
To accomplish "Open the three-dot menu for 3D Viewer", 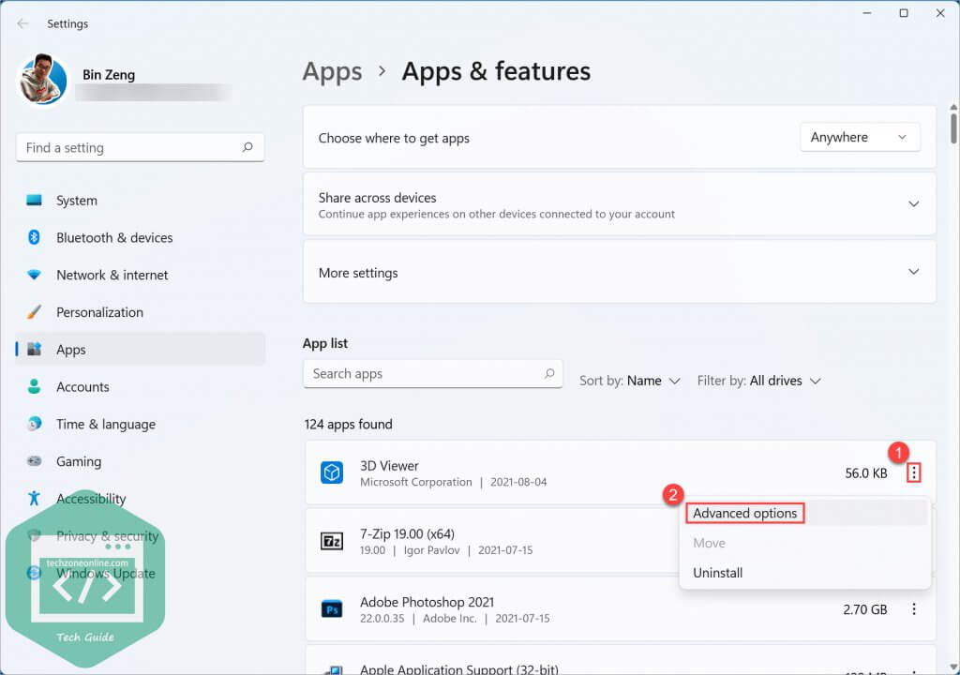I will point(914,472).
